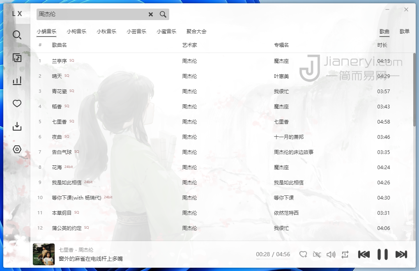The height and width of the screenshot is (271, 419).
Task: Toggle desktop lyrics LRC icon
Action: (317, 255)
